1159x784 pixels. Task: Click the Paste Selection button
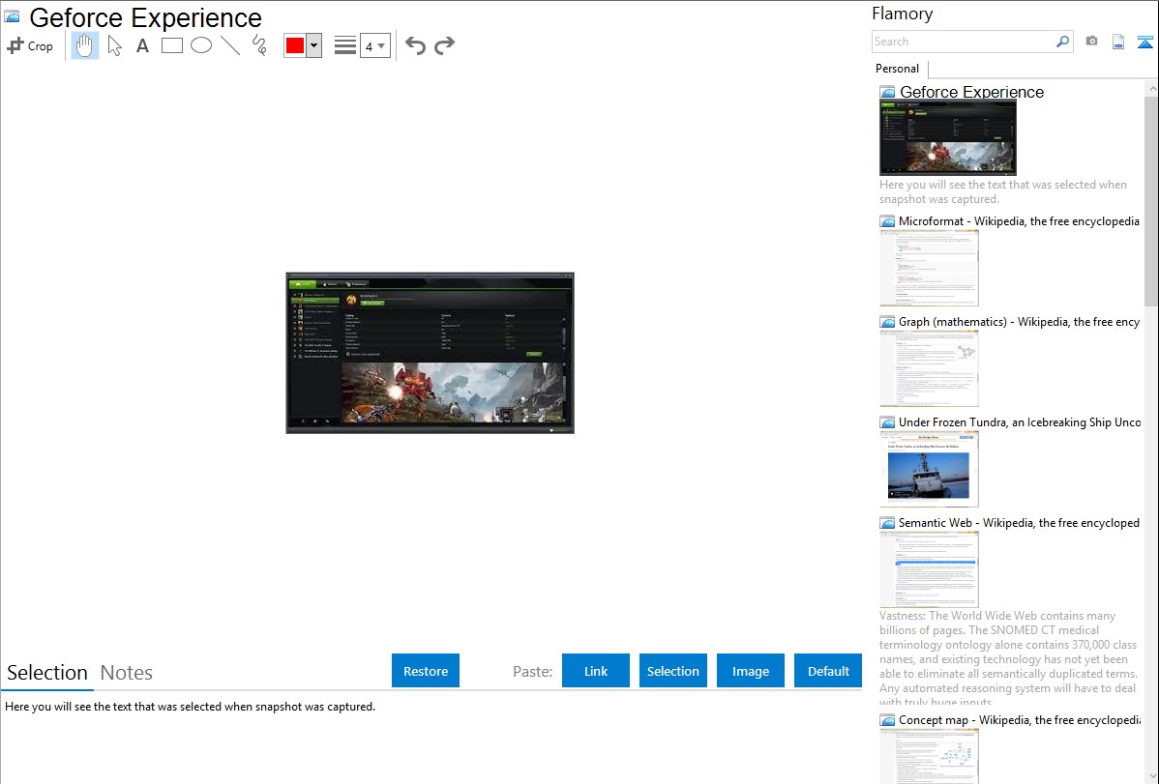point(672,671)
